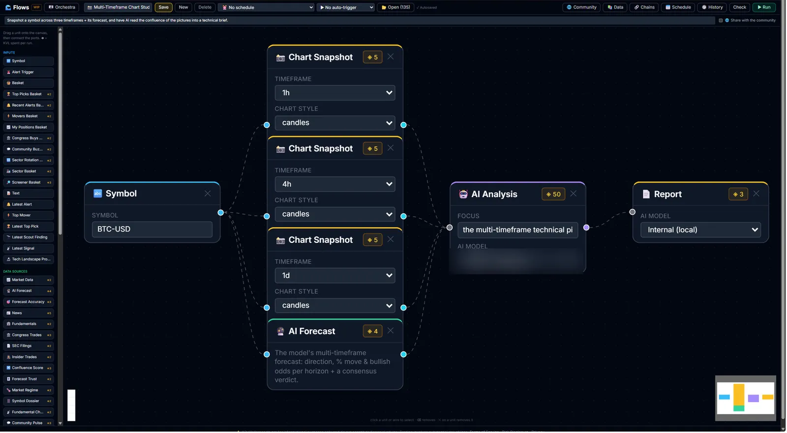This screenshot has width=787, height=433.
Task: Open the 4h timeframe dropdown
Action: [335, 184]
